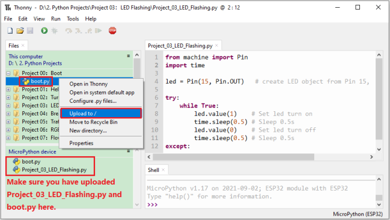Expand the Project 02 folder
The height and width of the screenshot is (220, 390).
(8, 97)
